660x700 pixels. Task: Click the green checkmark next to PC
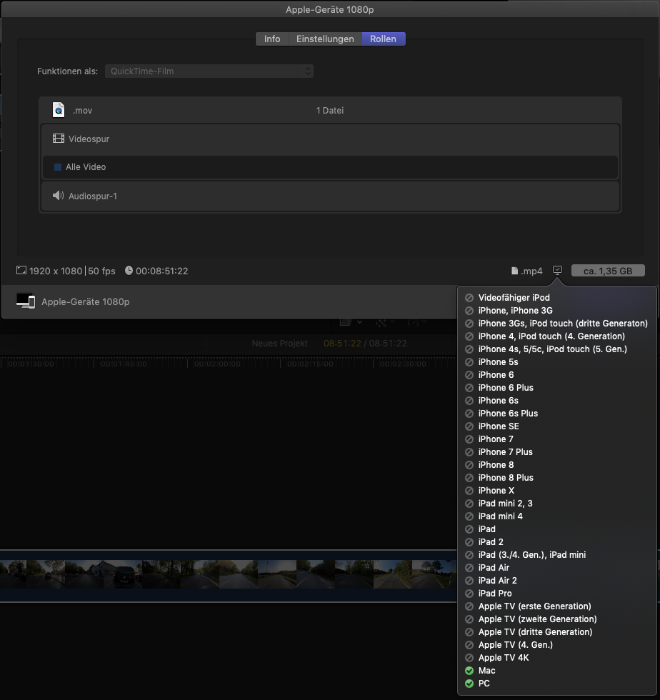[x=469, y=684]
